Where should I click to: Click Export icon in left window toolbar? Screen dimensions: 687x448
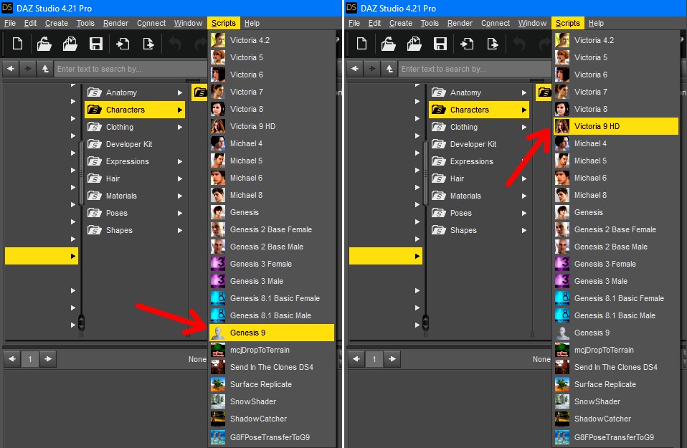pos(148,43)
